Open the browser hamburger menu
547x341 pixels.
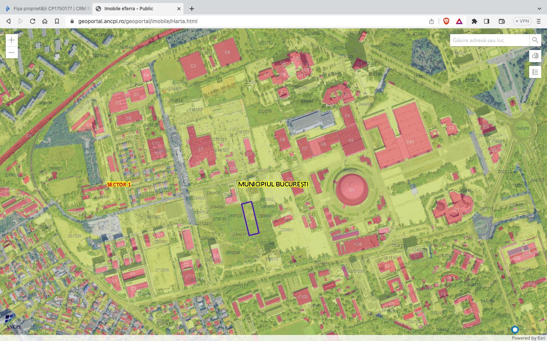click(x=538, y=21)
